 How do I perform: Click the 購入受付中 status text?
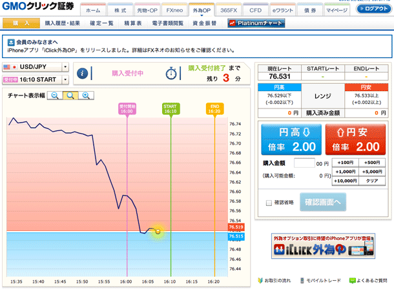point(127,74)
